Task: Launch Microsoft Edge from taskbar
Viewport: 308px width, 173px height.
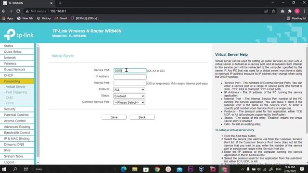Action: click(x=124, y=169)
